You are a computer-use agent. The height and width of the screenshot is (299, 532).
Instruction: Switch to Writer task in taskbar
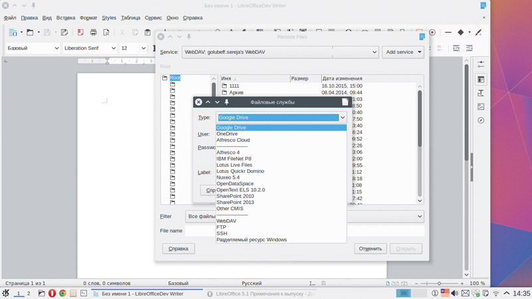146,294
